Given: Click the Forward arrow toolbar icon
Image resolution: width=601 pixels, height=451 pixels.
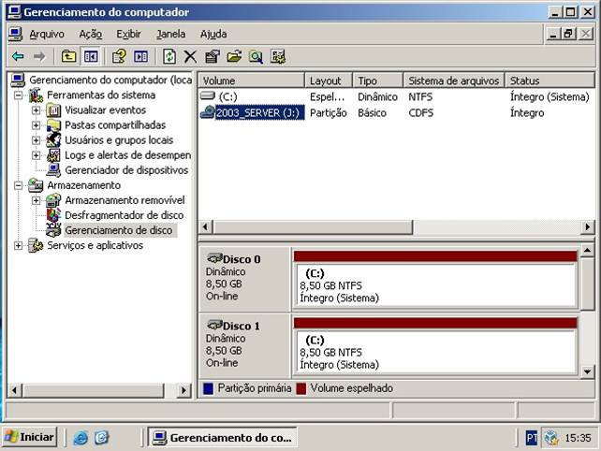Looking at the screenshot, I should coord(39,57).
